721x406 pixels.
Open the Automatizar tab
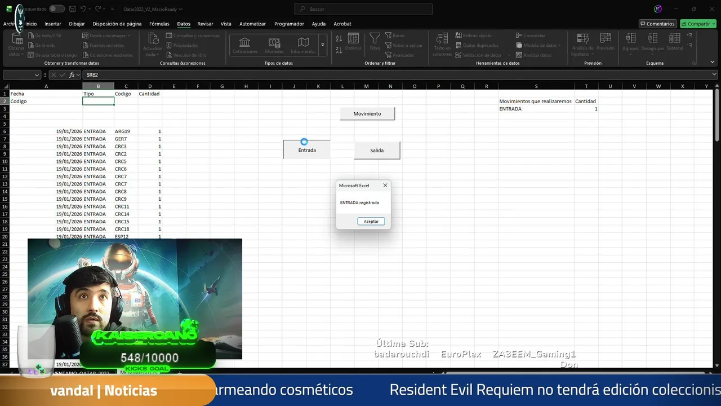pyautogui.click(x=252, y=24)
